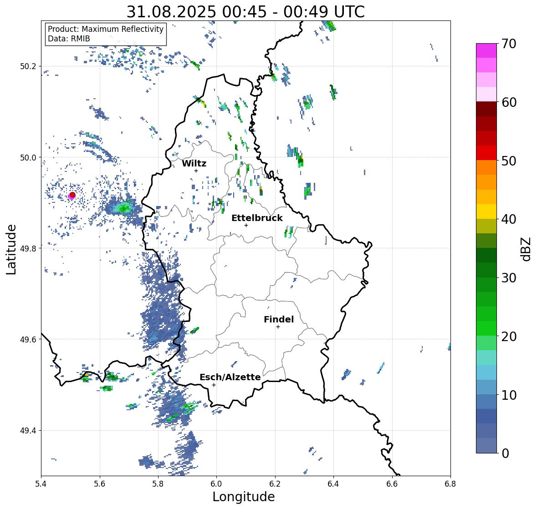Image resolution: width=537 pixels, height=508 pixels.
Task: Click the 0 colorbar tick label
Action: [505, 453]
